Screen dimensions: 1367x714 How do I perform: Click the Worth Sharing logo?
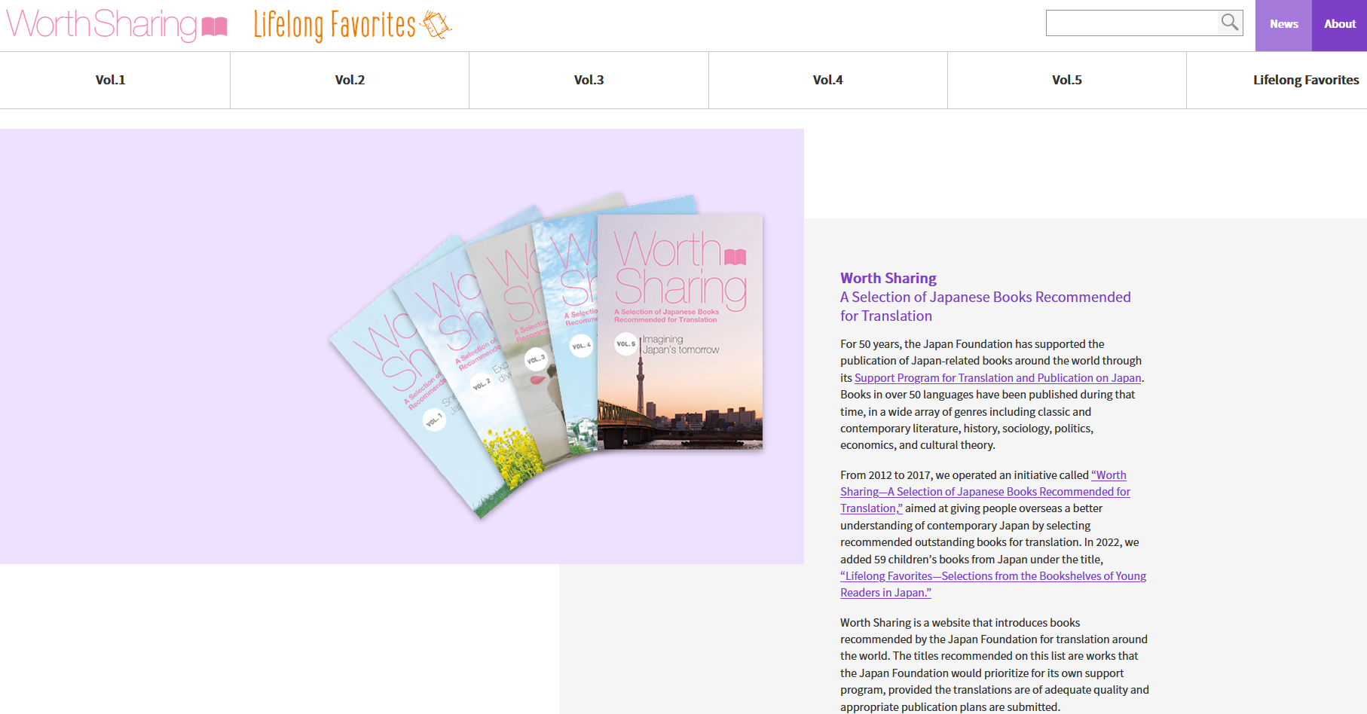click(117, 25)
